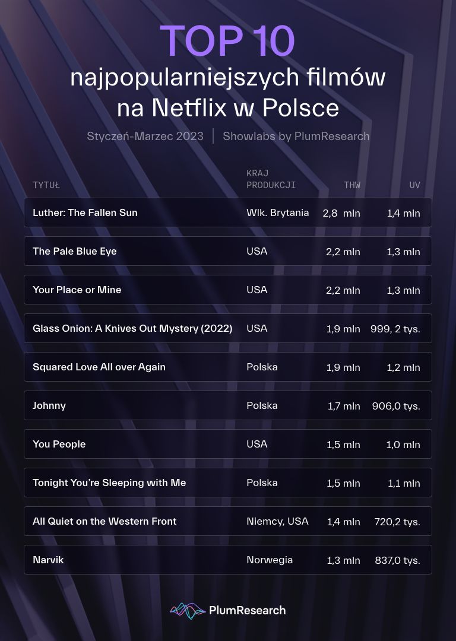The image size is (456, 641).
Task: Click Tonight You're Sleeping with Me title
Action: [x=109, y=483]
